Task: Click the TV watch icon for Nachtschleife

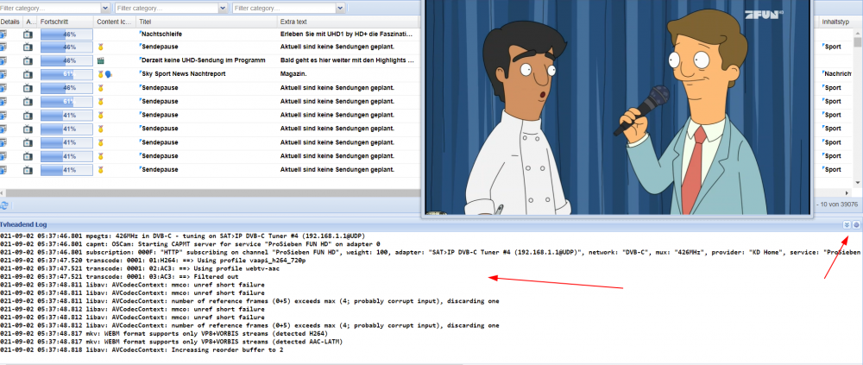Action: click(x=28, y=35)
